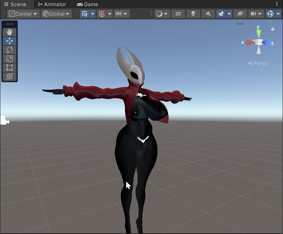Image resolution: width=283 pixels, height=234 pixels.
Task: Click the green Y axis cone of gizmo
Action: (x=259, y=33)
